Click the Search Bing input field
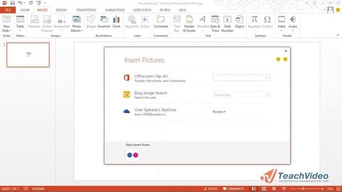342x192 pixels. [242, 95]
